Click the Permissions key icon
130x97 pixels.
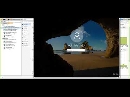click(23, 46)
